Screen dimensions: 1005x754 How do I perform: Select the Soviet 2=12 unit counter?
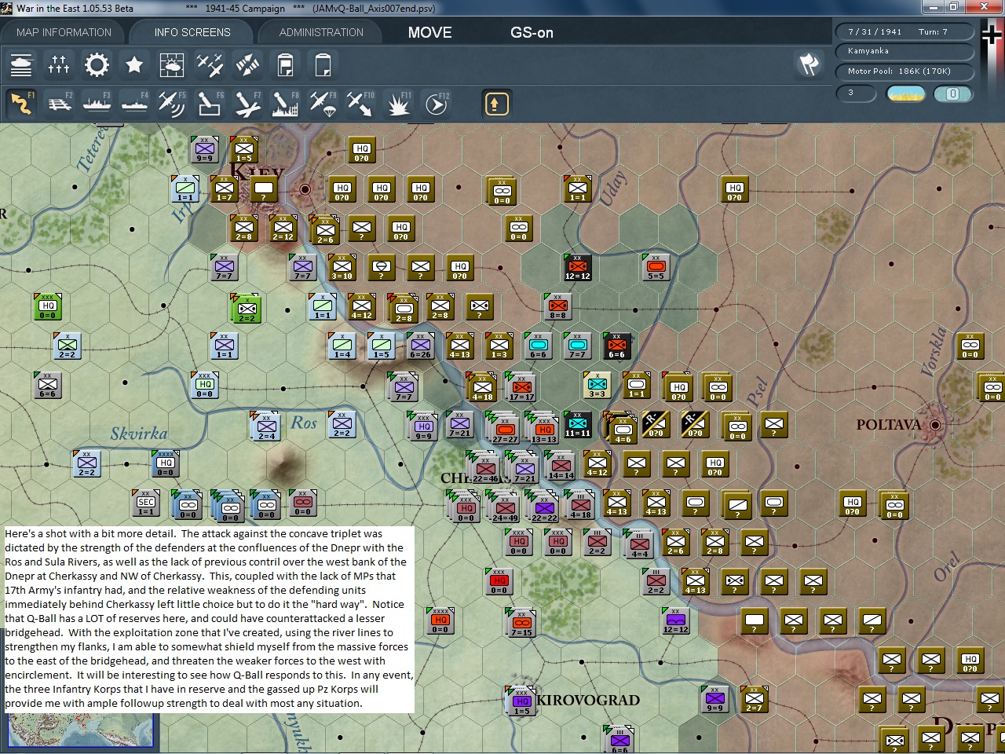coord(283,229)
